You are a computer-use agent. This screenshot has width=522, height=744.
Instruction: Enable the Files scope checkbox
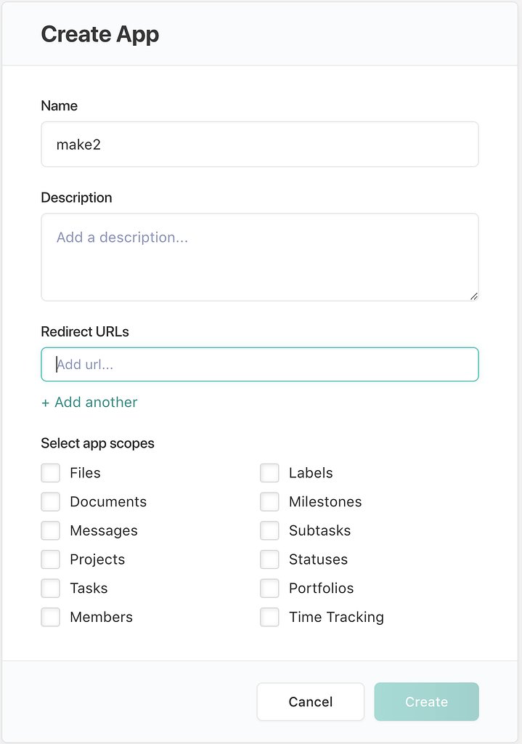click(x=50, y=472)
